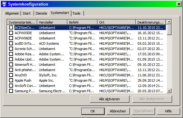183x118 pixels.
Task: Sort by the Befehl column header
Action: 82,22
